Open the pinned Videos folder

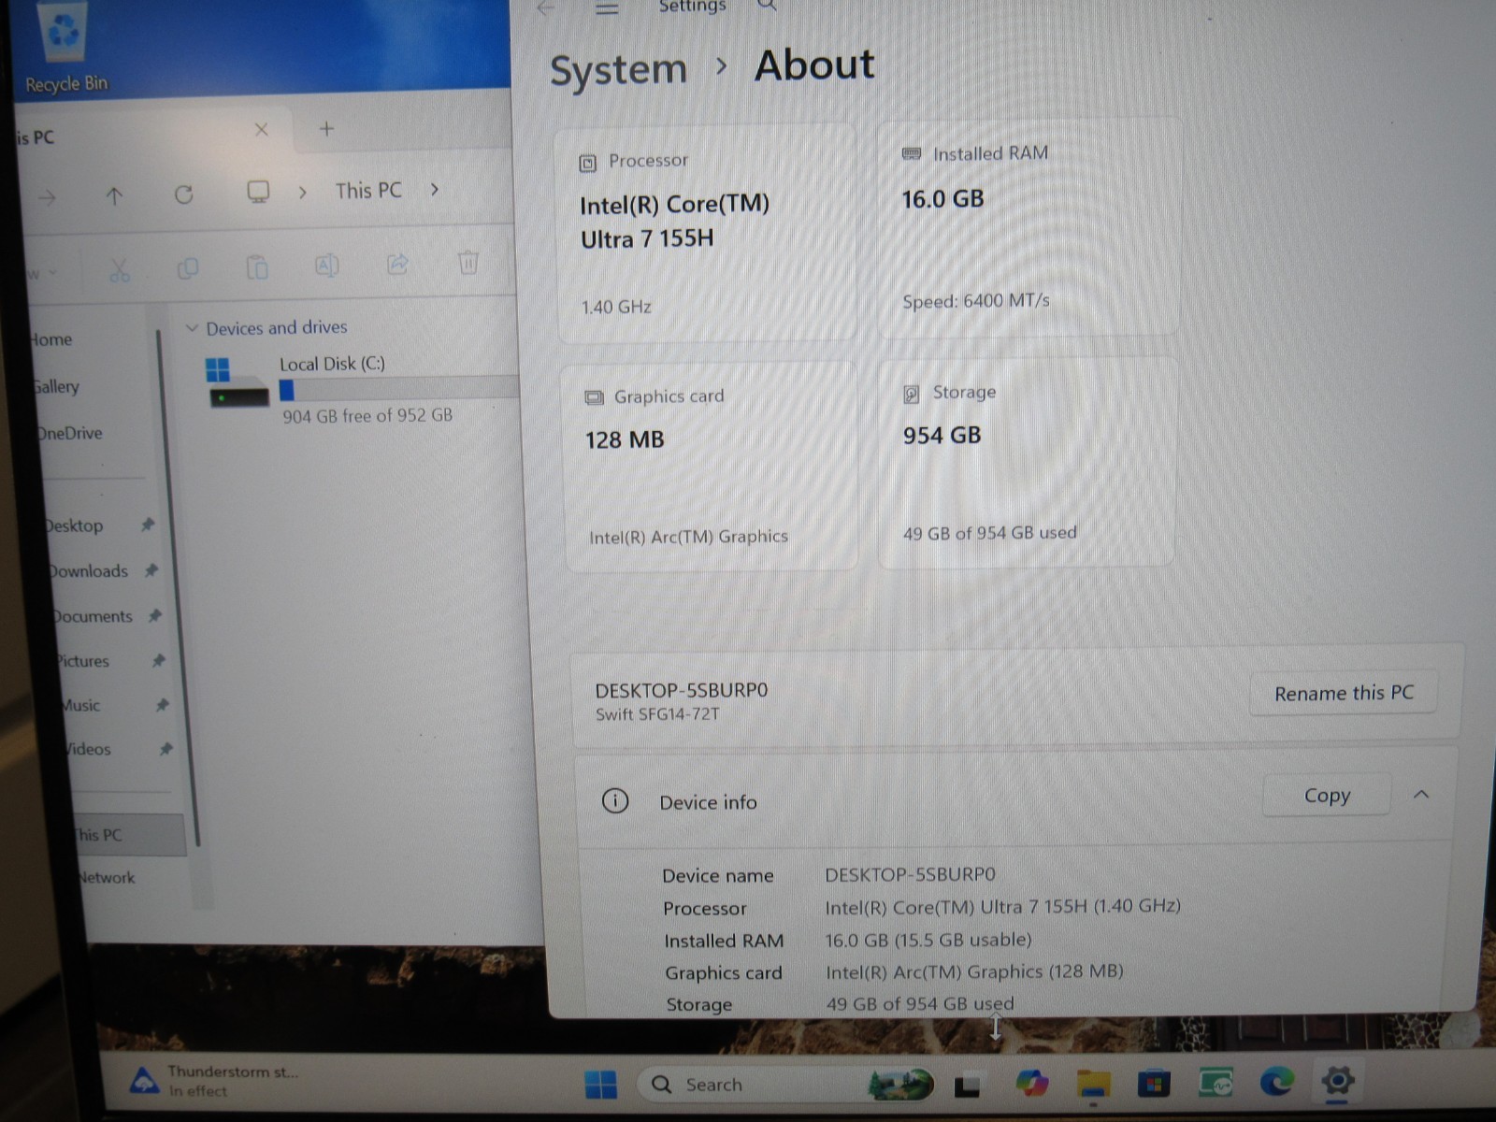tap(88, 750)
